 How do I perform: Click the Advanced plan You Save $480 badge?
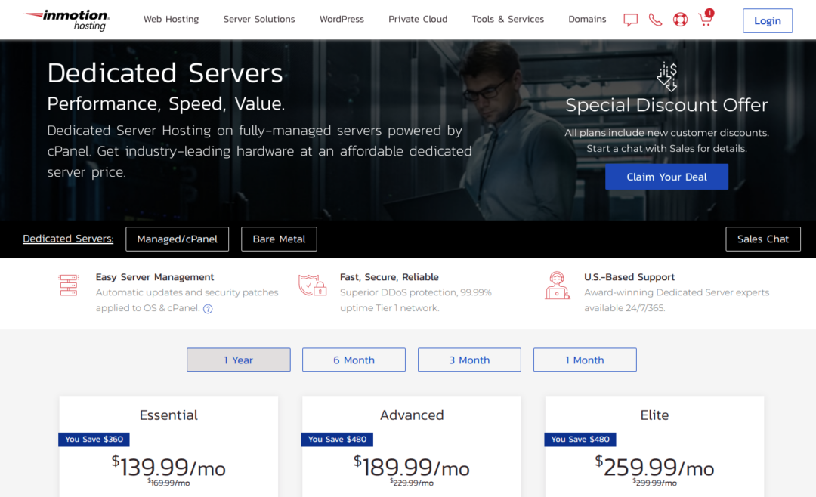coord(337,440)
